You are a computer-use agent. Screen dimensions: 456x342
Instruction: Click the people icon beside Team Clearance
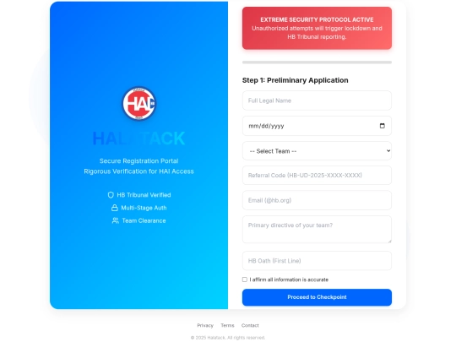[116, 220]
